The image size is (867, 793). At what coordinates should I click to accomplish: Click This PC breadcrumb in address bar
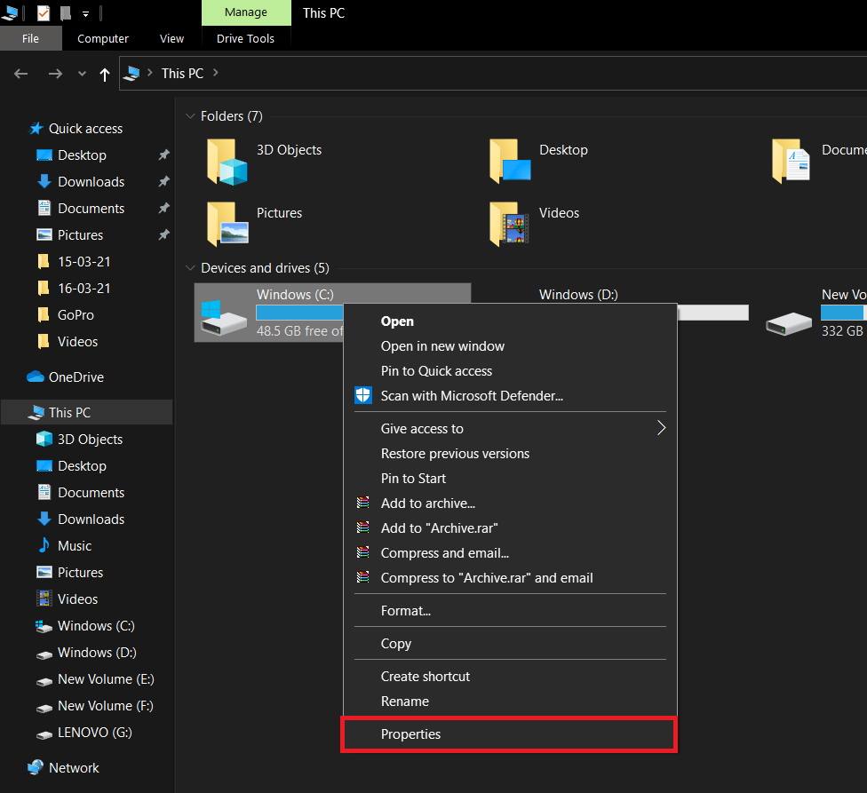(x=182, y=74)
